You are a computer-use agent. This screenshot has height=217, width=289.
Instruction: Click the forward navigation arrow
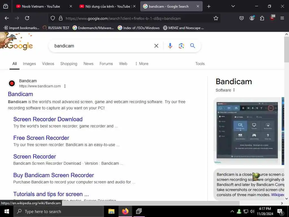coord(17,18)
